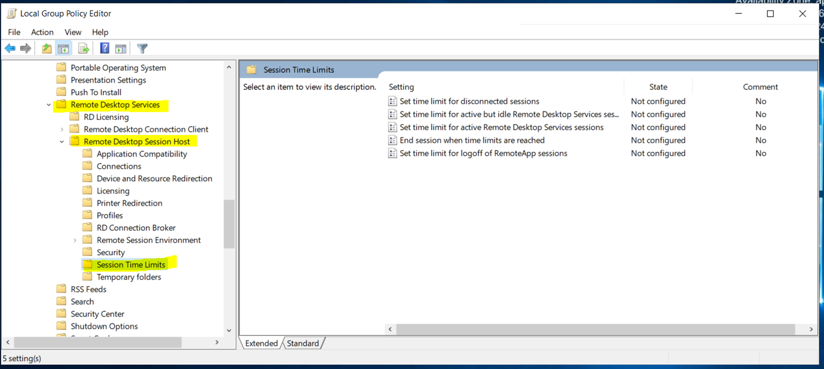
Task: Click policy icon for RemoteApp logoff setting
Action: pos(393,153)
